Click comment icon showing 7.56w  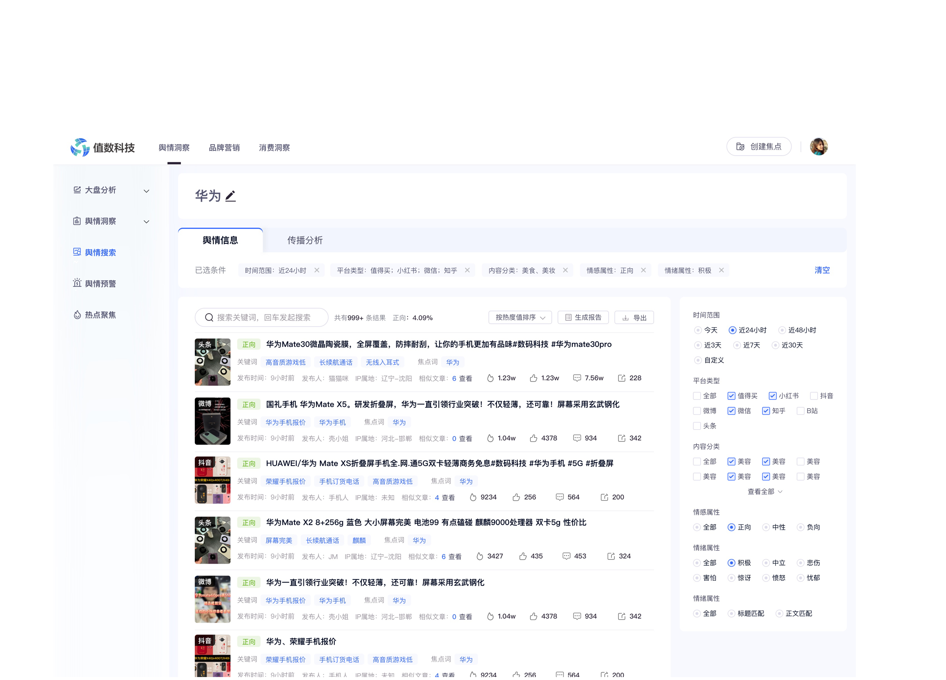click(x=577, y=378)
